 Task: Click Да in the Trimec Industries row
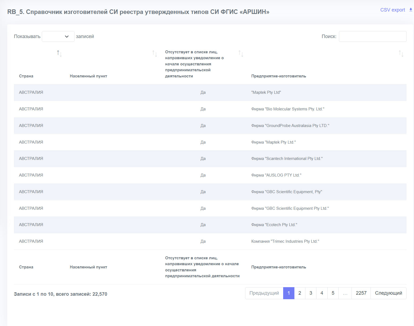click(x=203, y=241)
